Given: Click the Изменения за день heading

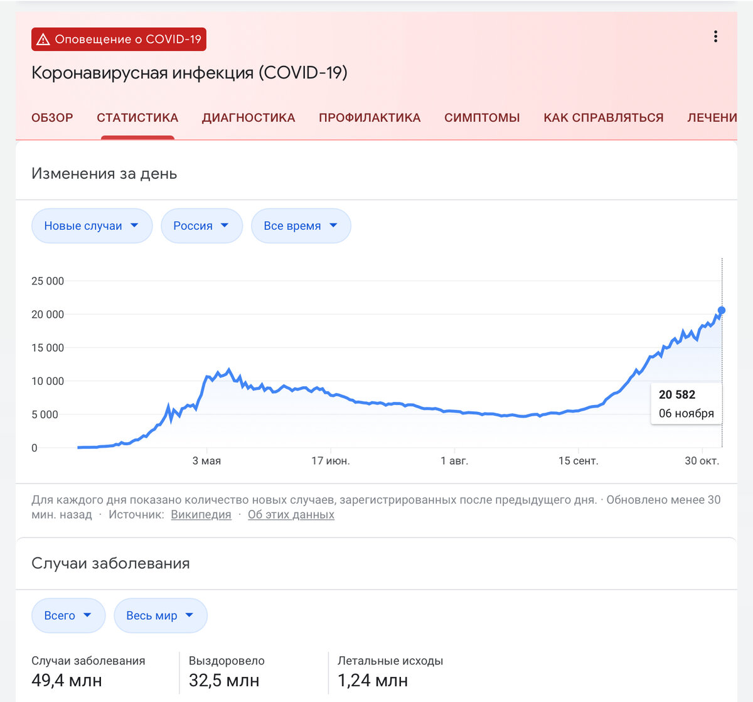Looking at the screenshot, I should 104,173.
